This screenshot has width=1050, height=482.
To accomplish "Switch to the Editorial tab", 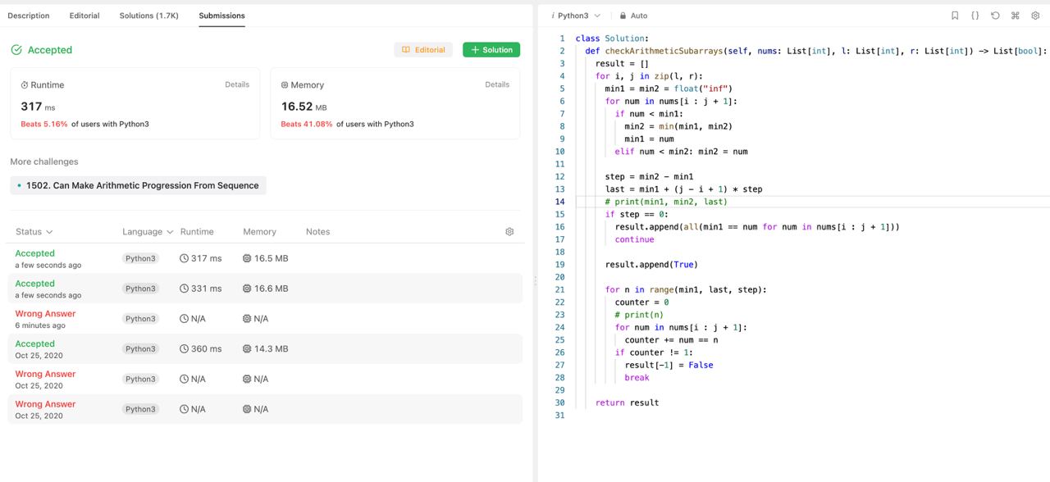I will click(84, 16).
